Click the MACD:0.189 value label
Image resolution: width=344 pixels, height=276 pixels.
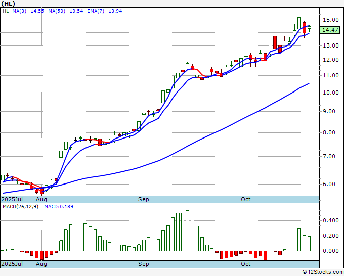coord(59,207)
